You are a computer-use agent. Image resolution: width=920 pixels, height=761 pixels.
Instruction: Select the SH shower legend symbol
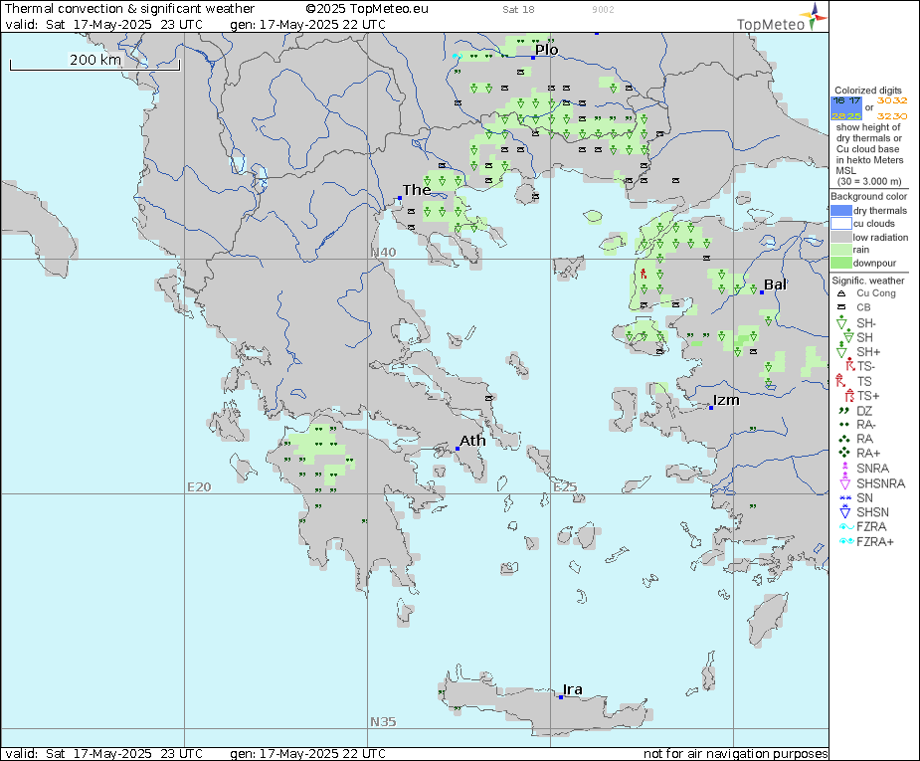[x=847, y=337]
